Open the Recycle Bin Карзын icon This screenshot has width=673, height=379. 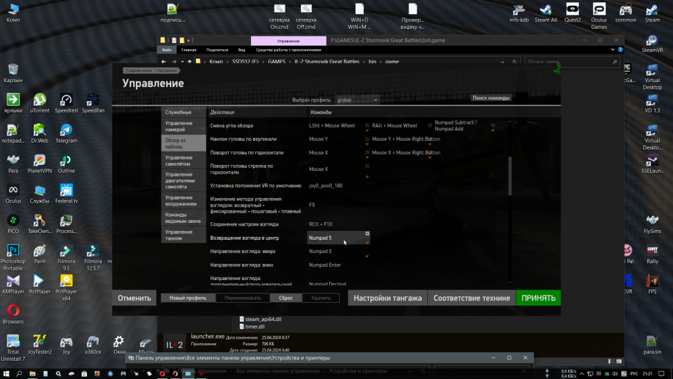(x=13, y=73)
